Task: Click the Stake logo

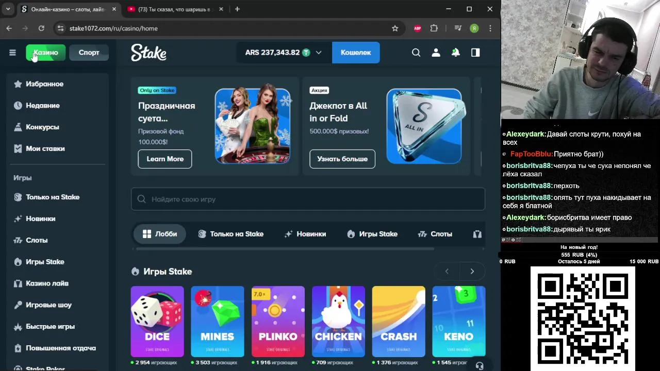Action: [148, 53]
